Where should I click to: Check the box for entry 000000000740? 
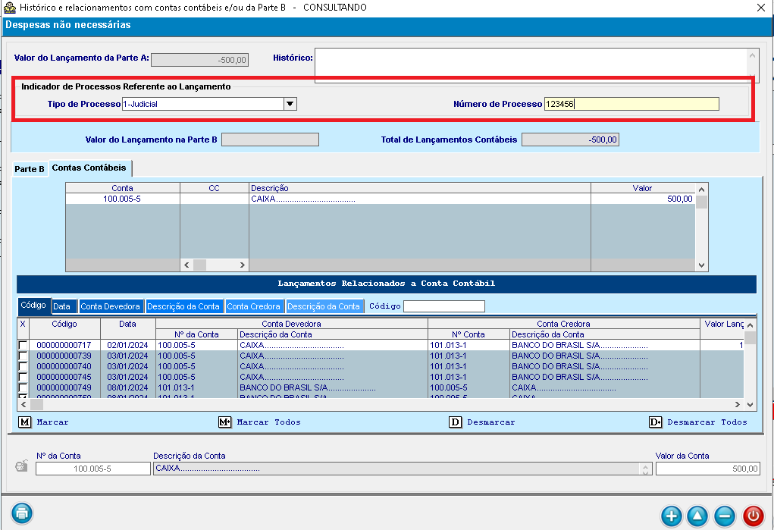(x=23, y=366)
